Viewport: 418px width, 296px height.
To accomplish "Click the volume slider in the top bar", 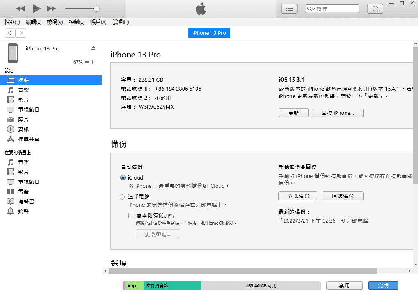I will pyautogui.click(x=82, y=9).
